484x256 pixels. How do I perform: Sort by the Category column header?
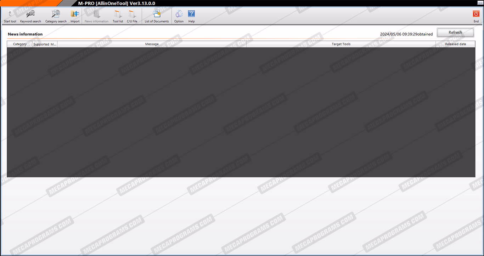(20, 44)
